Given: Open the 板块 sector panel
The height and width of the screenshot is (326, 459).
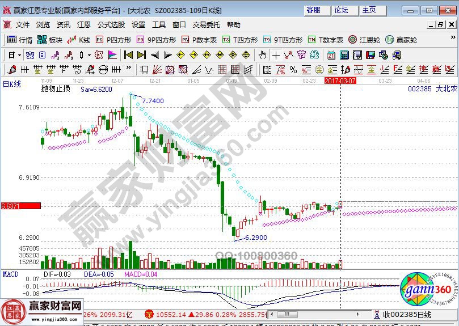Looking at the screenshot, I should pyautogui.click(x=50, y=40).
